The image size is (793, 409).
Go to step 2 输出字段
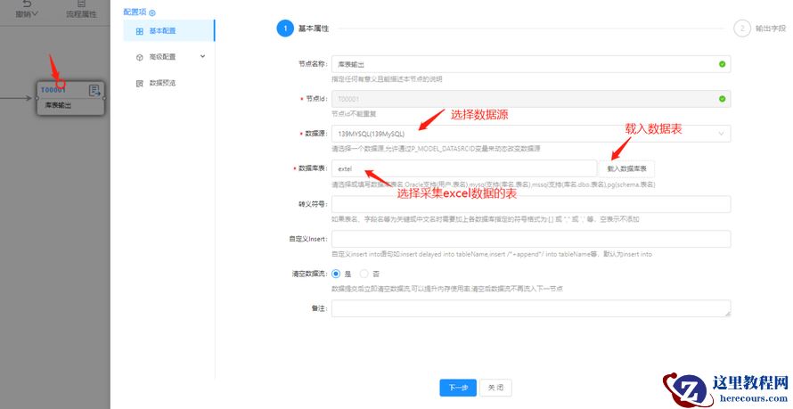[x=760, y=29]
